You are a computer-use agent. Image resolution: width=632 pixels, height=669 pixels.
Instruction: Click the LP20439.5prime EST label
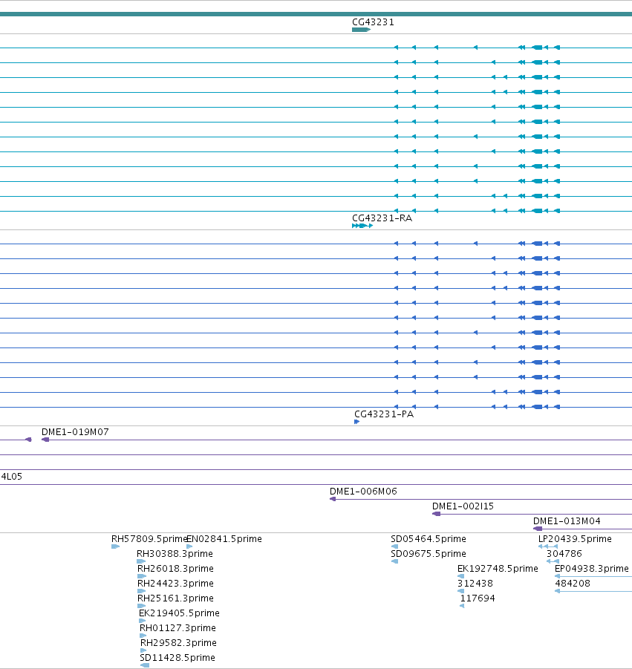[x=575, y=539]
